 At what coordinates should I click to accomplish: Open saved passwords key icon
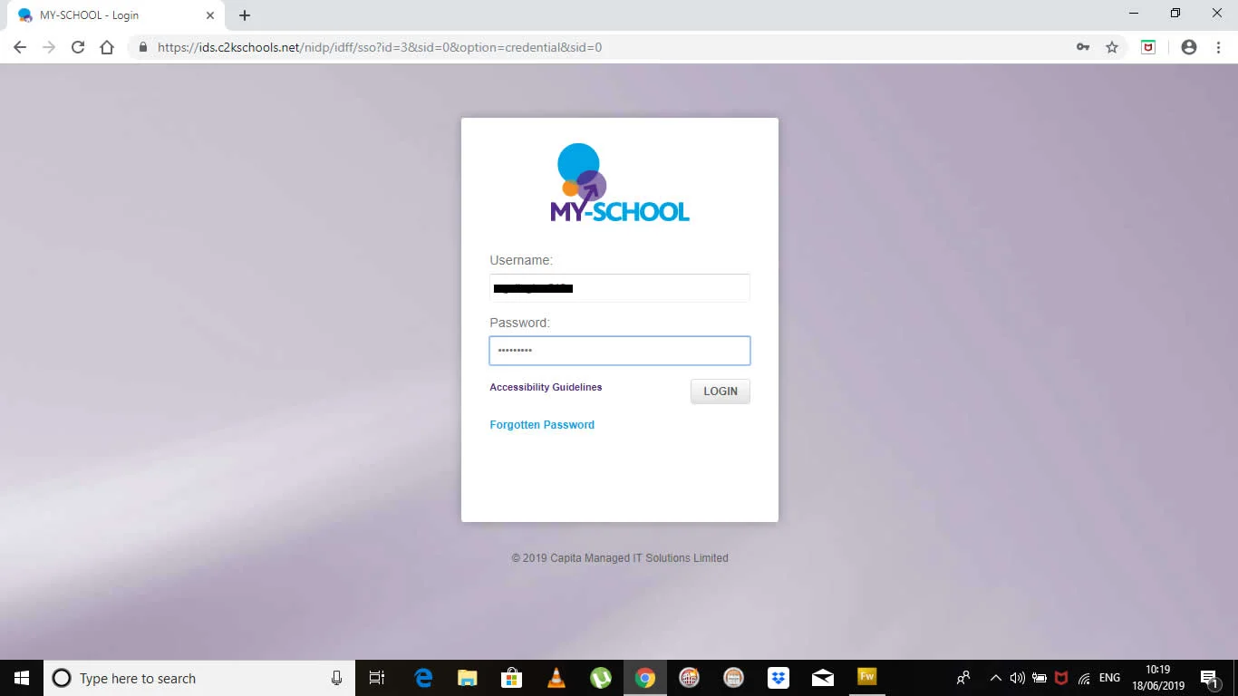pos(1083,47)
